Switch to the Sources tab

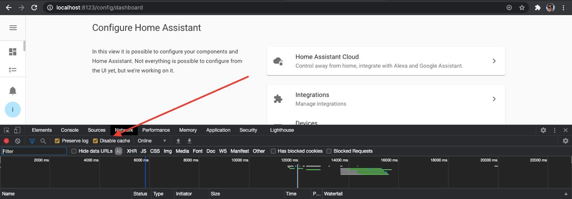pos(97,130)
